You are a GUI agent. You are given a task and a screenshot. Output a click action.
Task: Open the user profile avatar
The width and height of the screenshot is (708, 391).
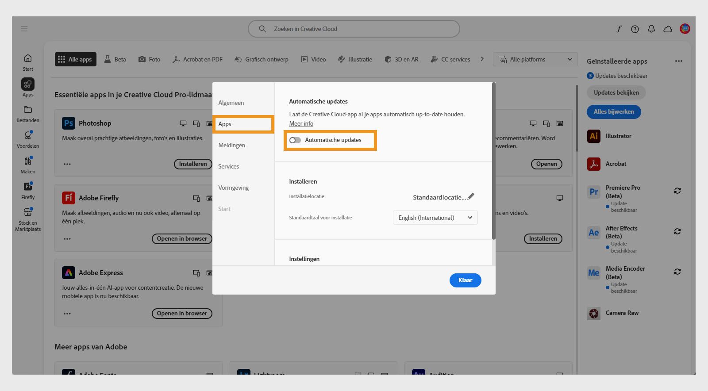click(x=685, y=29)
